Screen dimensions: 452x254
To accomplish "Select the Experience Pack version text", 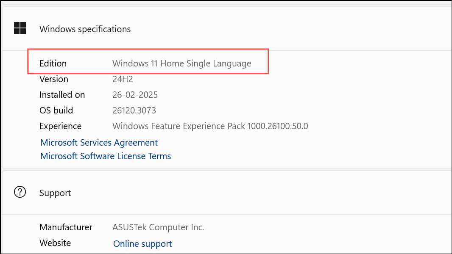I will [x=210, y=126].
